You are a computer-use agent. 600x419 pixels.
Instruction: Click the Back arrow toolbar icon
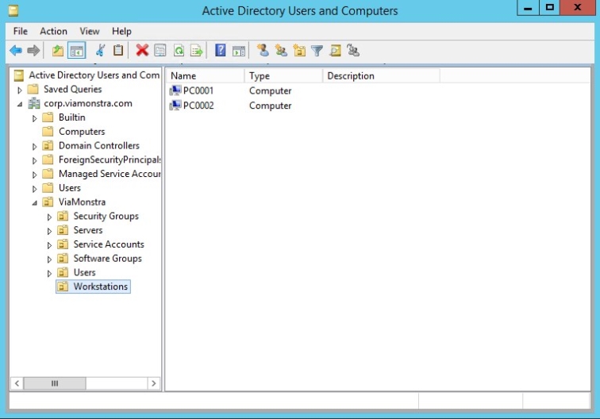point(16,51)
